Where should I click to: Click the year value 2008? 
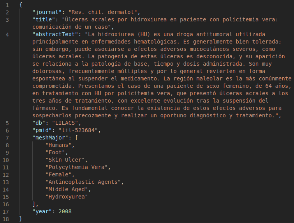coord(65,212)
